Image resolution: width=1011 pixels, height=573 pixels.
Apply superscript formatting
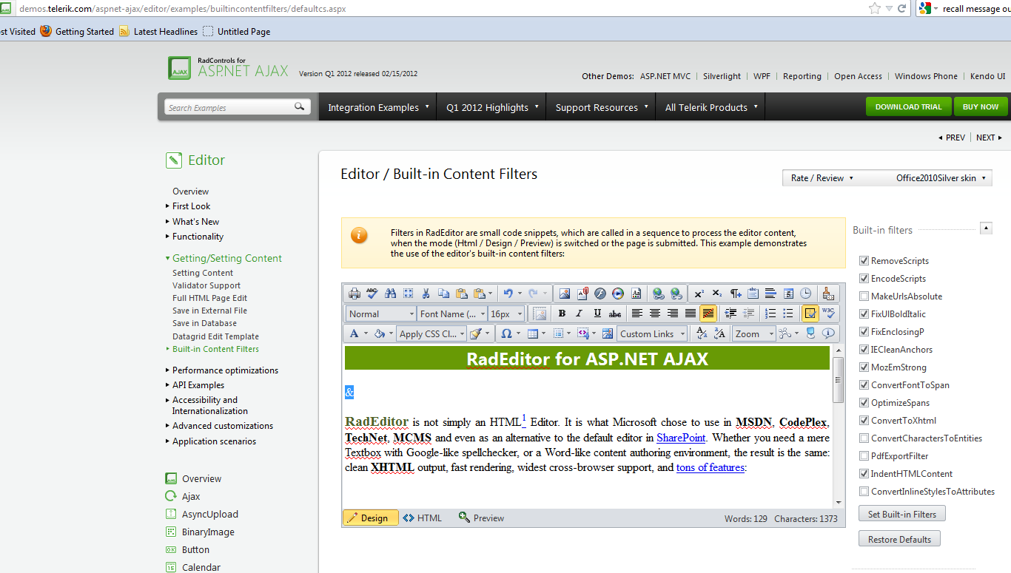tap(699, 294)
